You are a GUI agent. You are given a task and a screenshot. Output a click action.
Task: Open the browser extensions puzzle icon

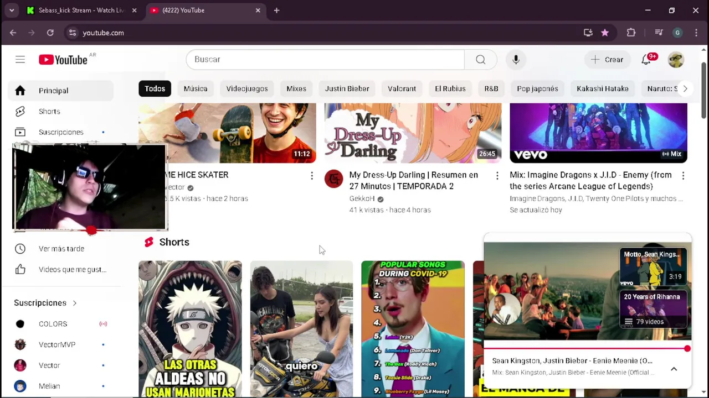[631, 33]
